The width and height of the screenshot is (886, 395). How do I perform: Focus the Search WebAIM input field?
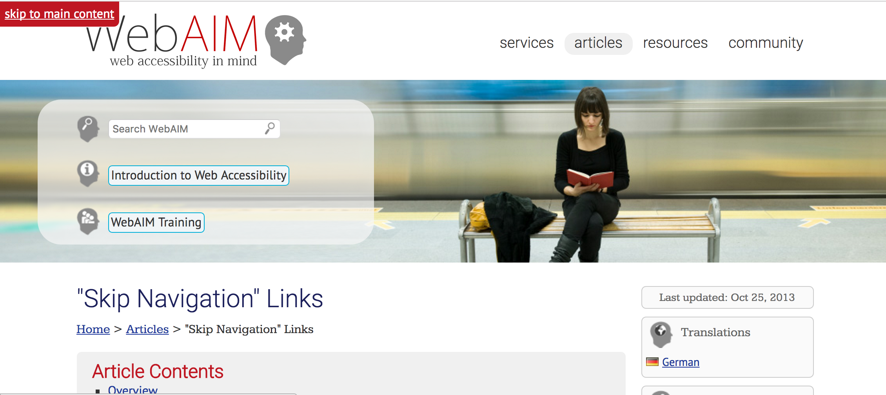tap(194, 129)
